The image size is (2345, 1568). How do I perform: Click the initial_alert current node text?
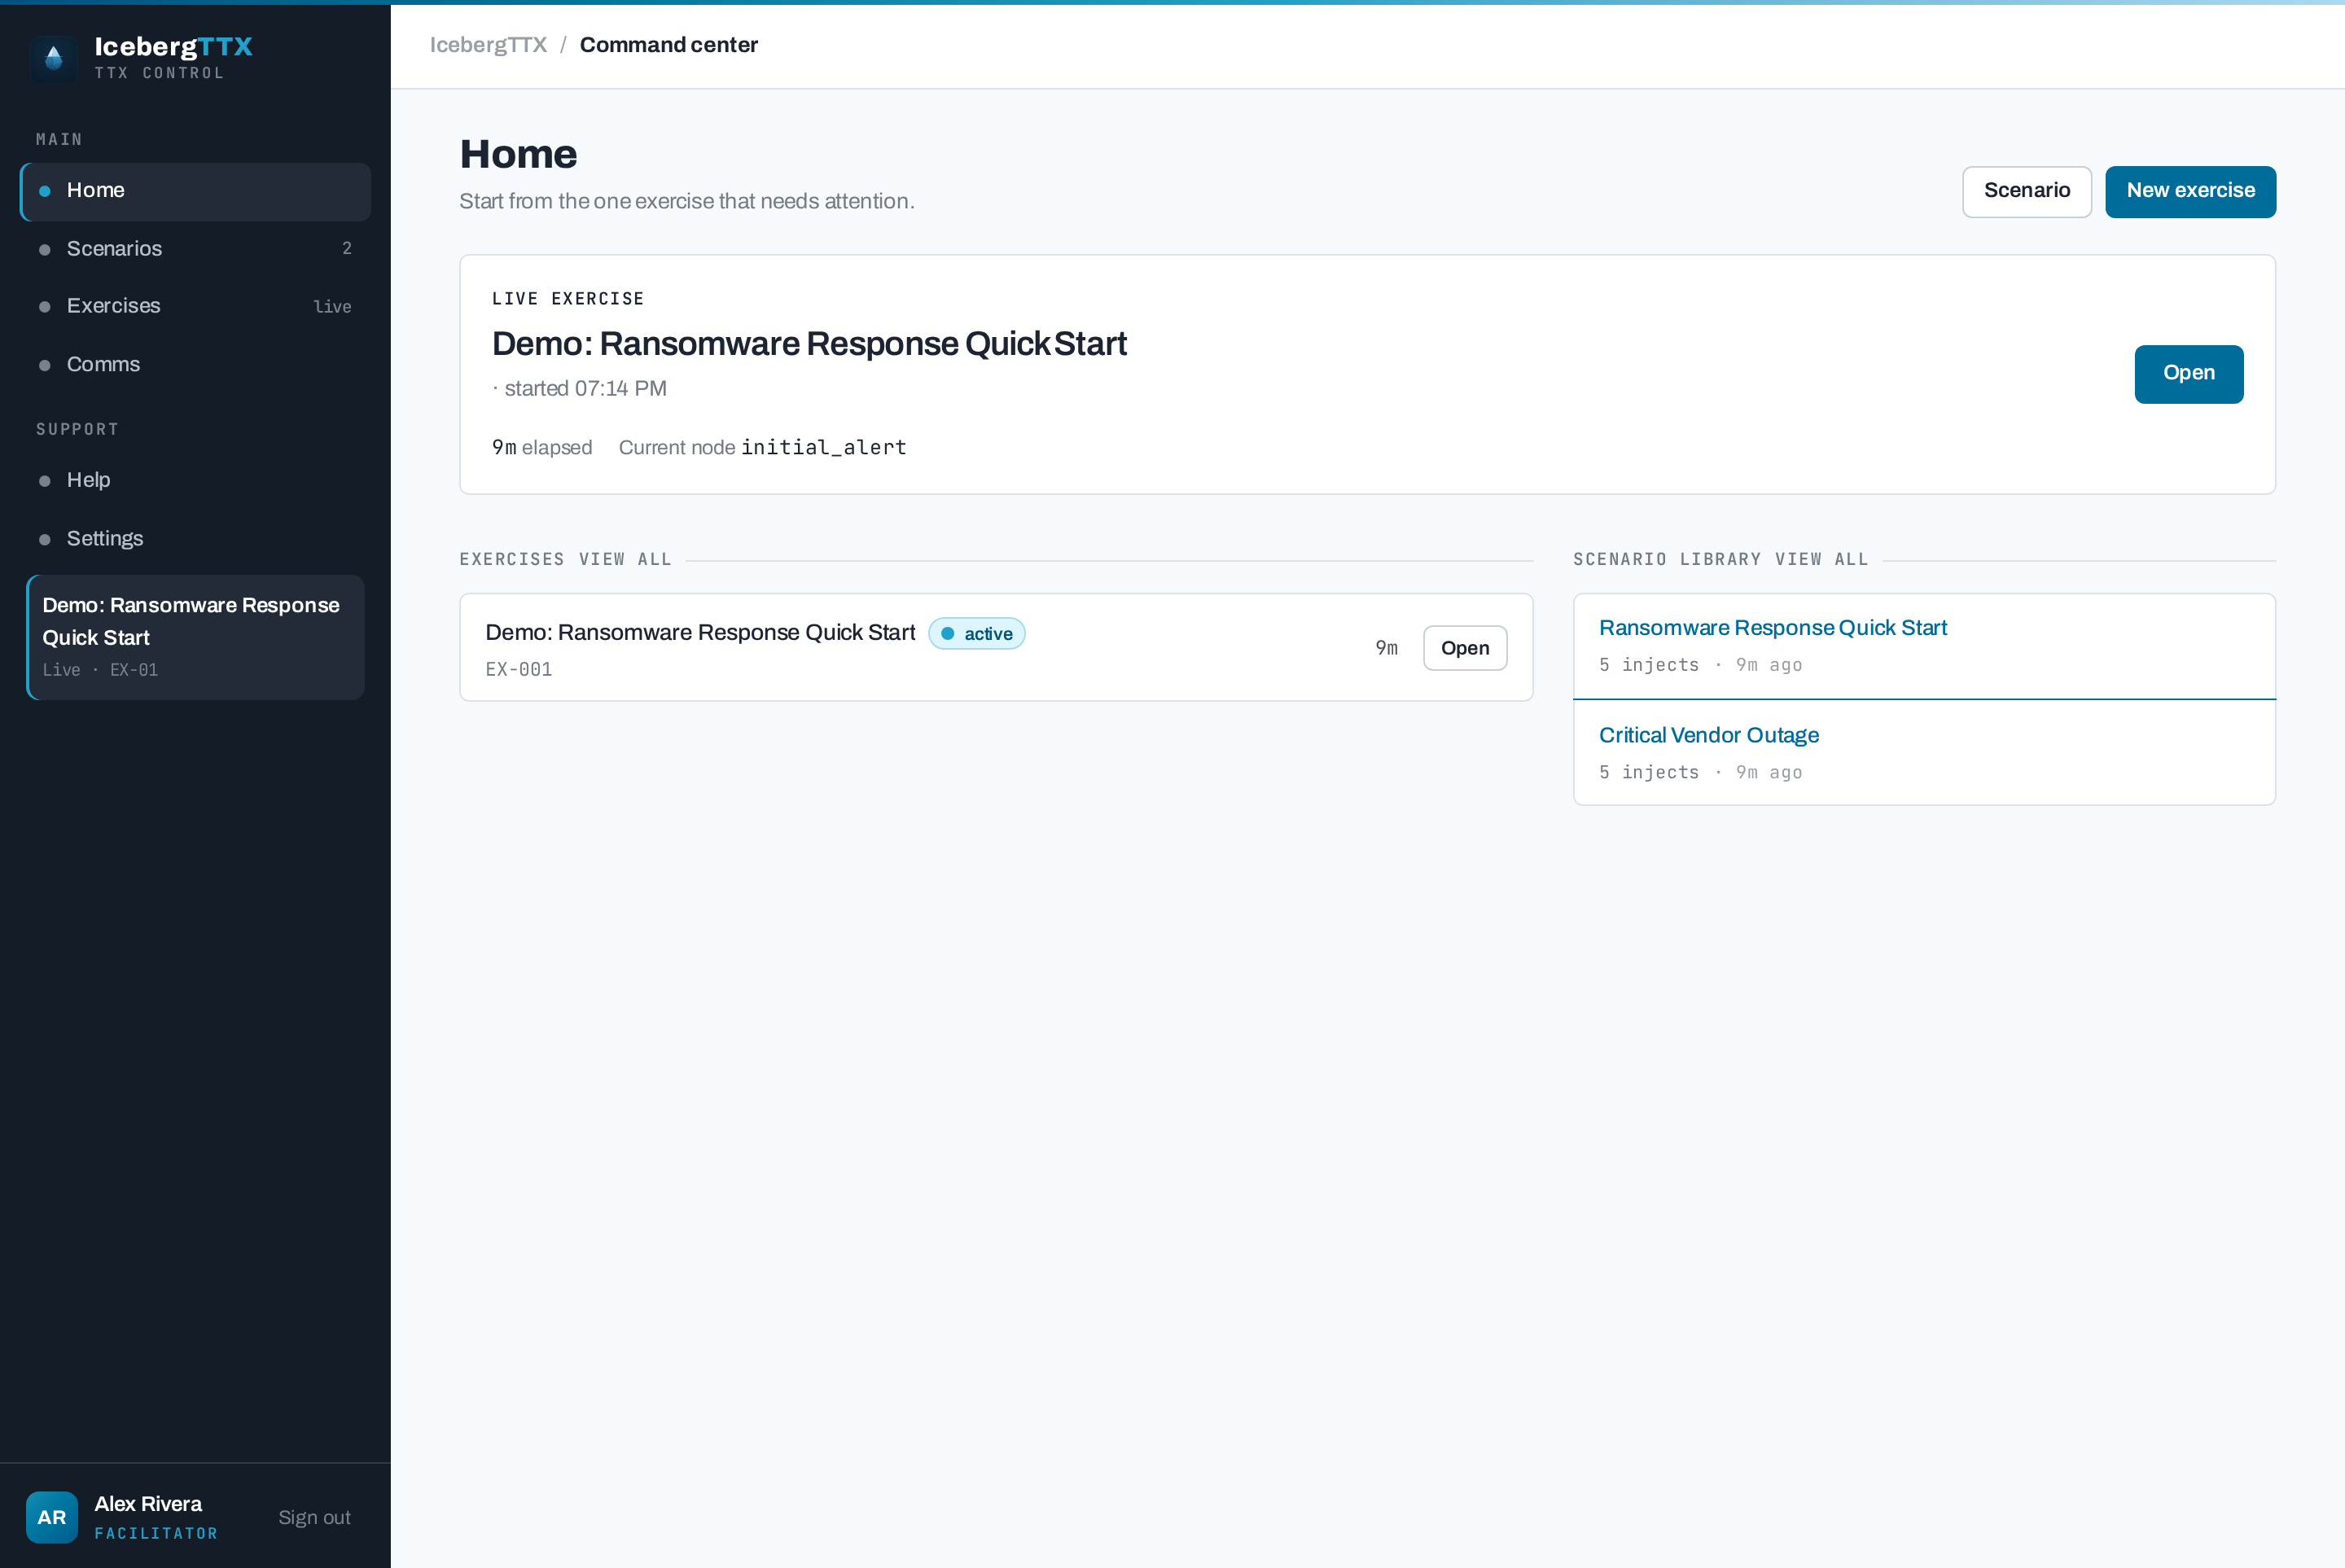point(823,447)
